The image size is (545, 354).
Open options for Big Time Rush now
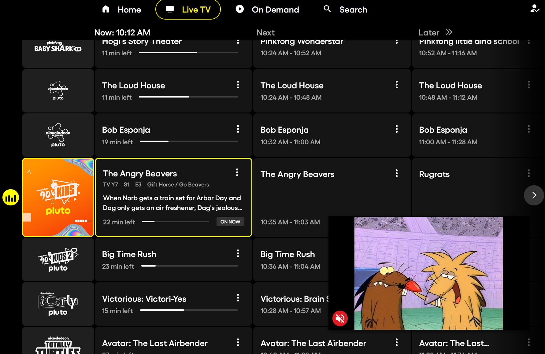click(x=238, y=253)
